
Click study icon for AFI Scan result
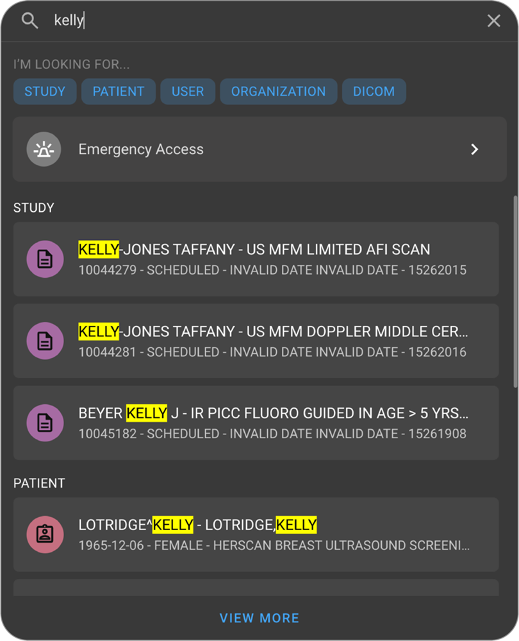[x=45, y=259]
